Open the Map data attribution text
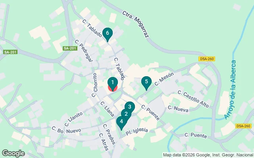 coord(208,155)
